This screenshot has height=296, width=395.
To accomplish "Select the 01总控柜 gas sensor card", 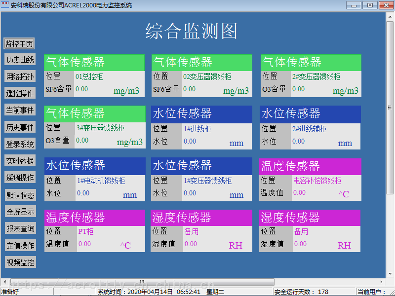I will (x=94, y=76).
